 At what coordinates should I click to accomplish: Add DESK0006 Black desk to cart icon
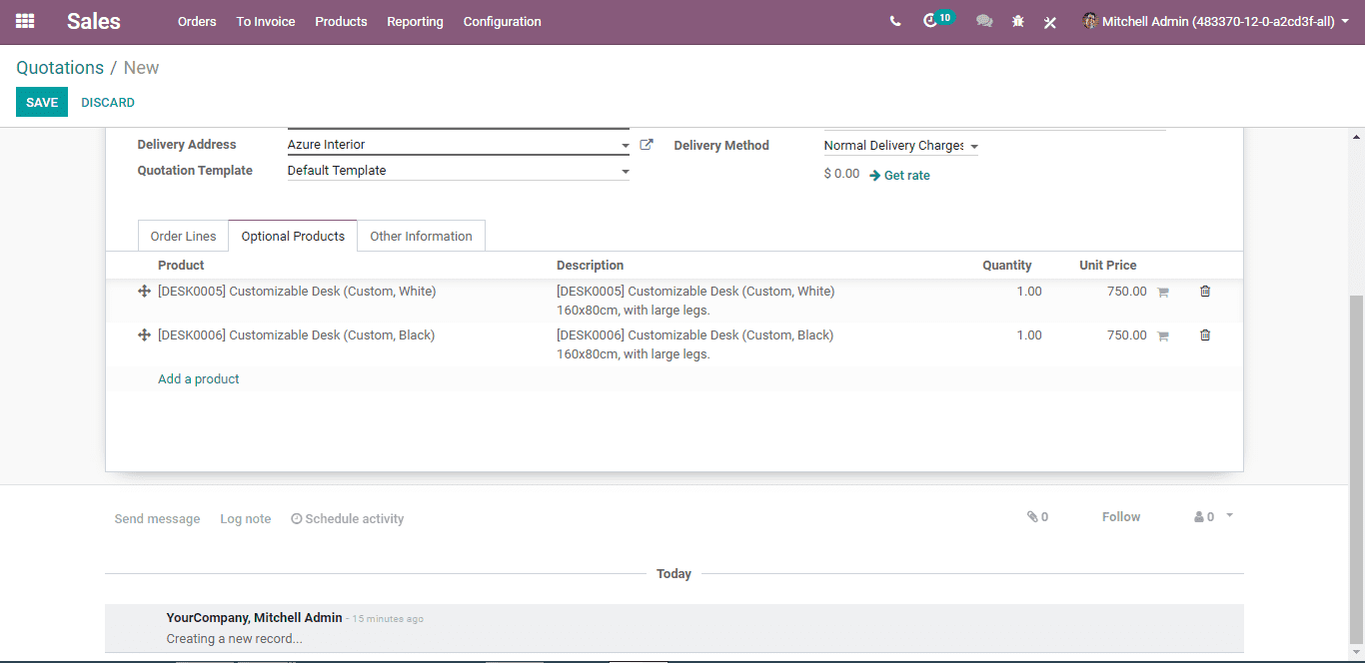1162,336
